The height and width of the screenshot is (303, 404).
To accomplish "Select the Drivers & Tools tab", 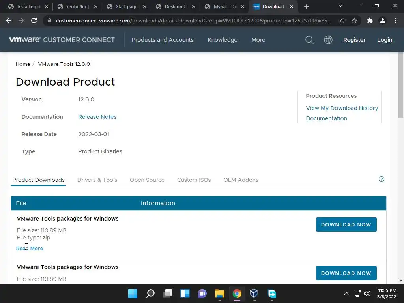I will coord(97,180).
